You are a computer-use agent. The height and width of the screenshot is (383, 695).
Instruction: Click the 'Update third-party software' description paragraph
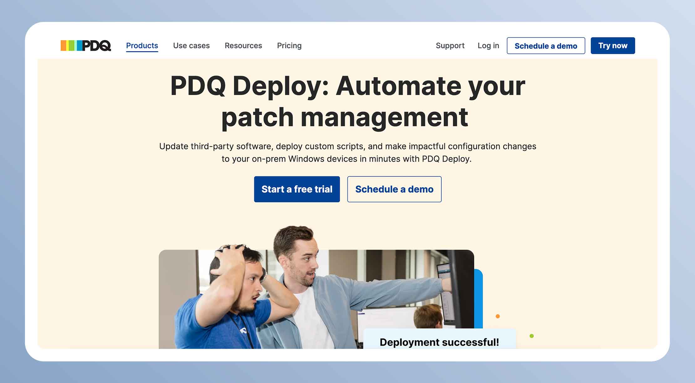click(347, 153)
